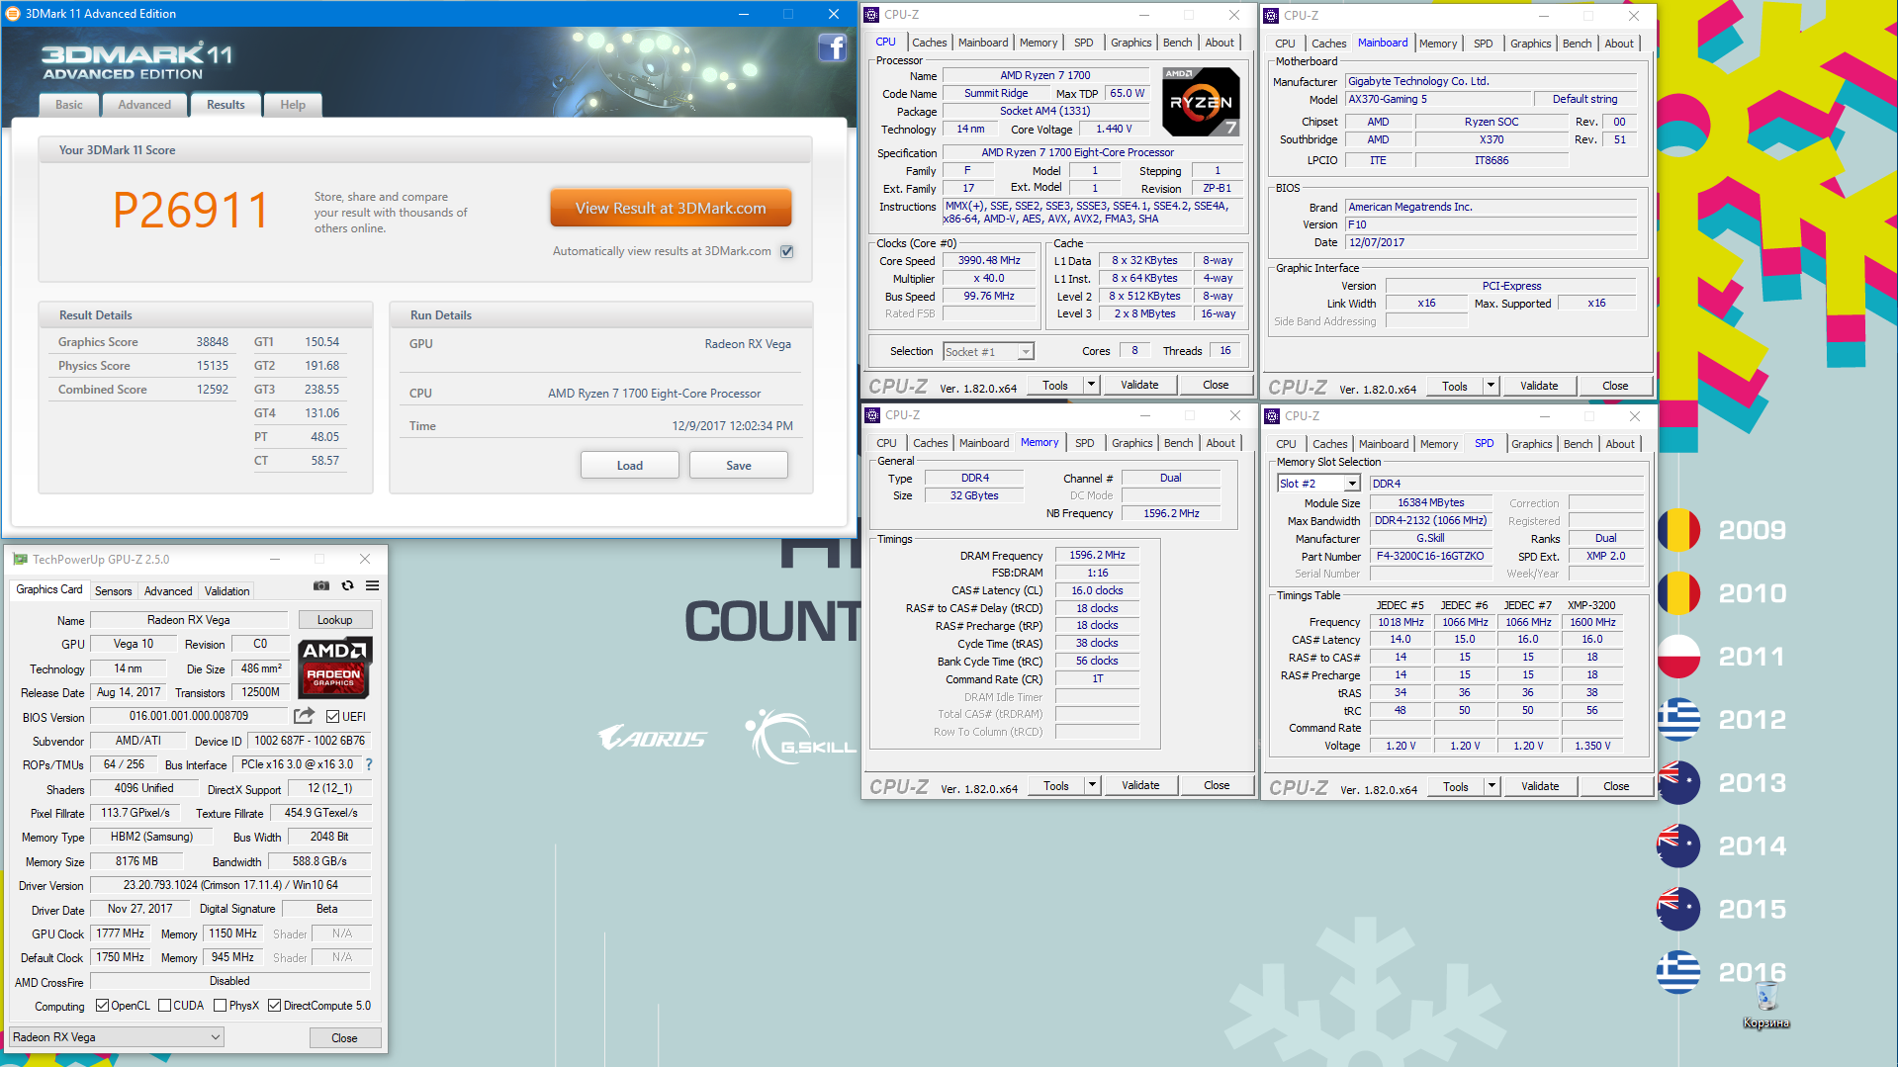
Task: Click the BIOS Version field in GPU-Z
Action: [188, 716]
